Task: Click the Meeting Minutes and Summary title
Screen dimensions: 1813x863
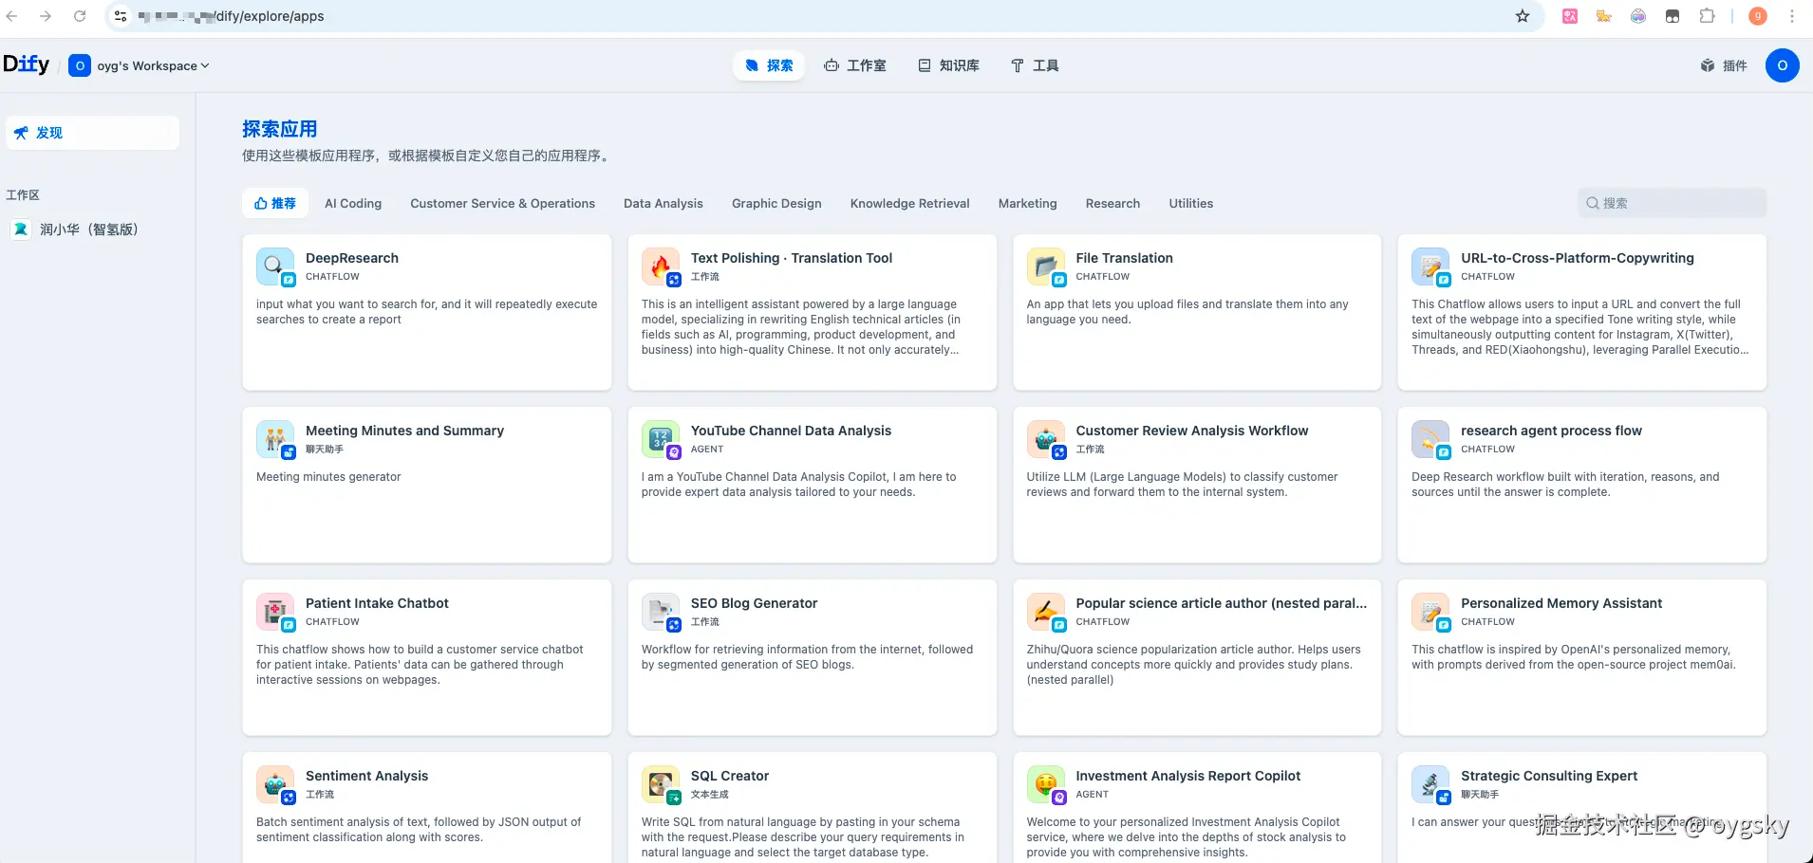Action: [x=404, y=431]
